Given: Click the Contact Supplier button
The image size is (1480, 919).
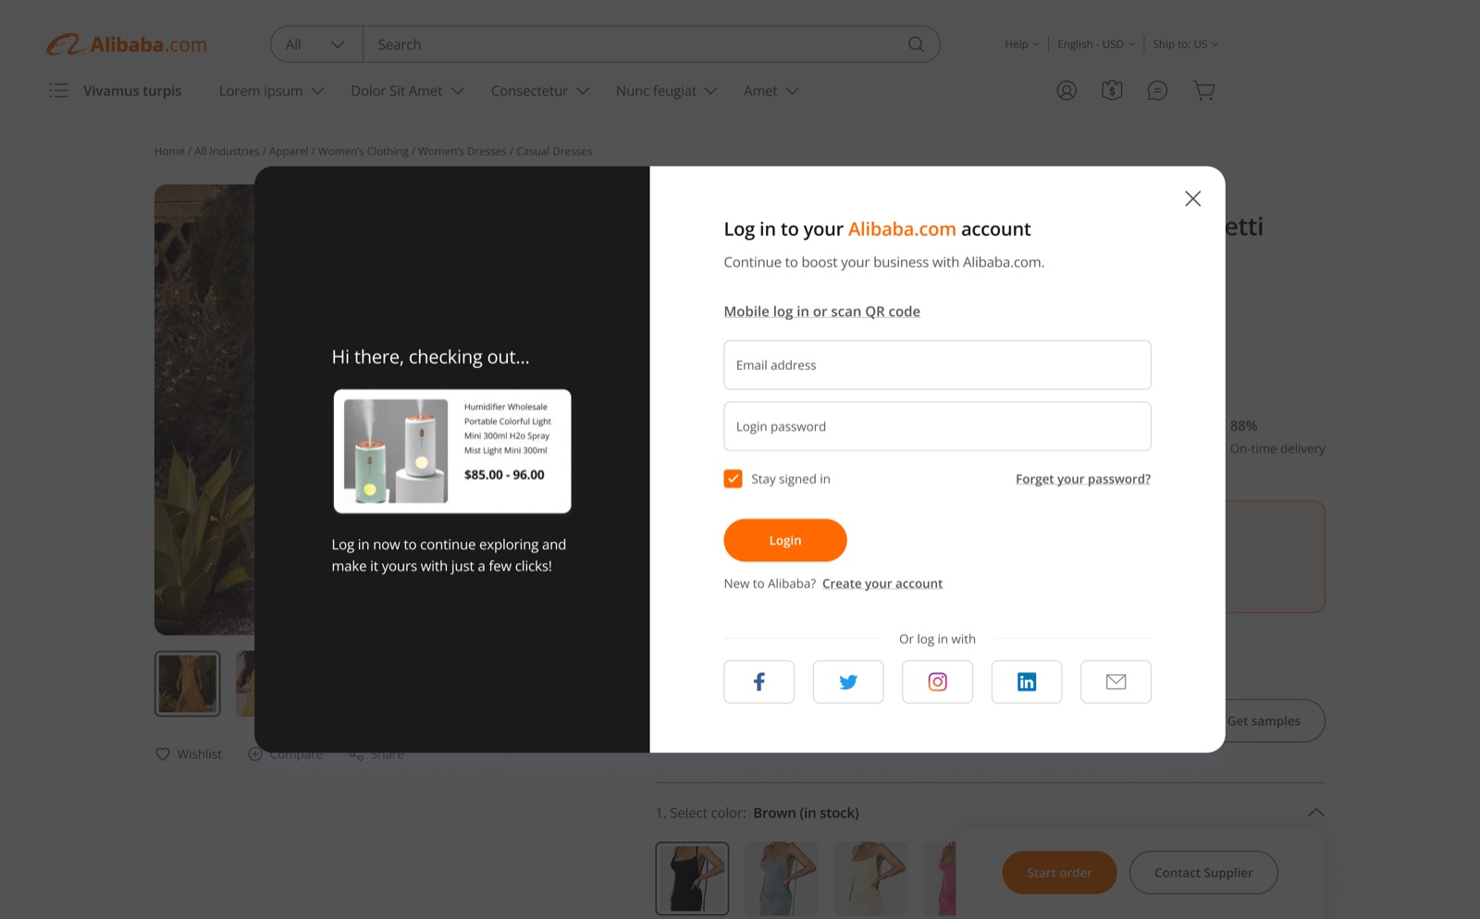Looking at the screenshot, I should [1203, 873].
